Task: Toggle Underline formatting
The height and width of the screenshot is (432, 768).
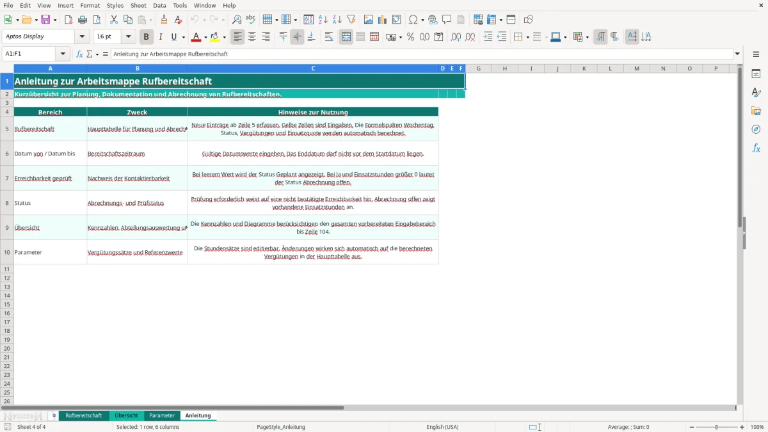Action: (173, 37)
